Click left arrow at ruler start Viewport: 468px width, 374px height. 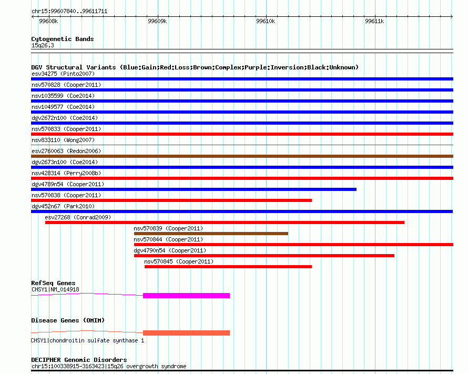coord(33,16)
